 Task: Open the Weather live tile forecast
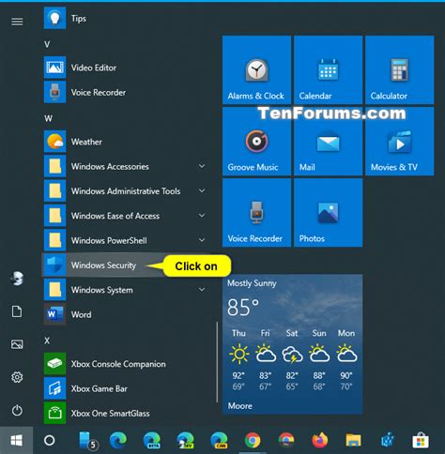(x=292, y=344)
